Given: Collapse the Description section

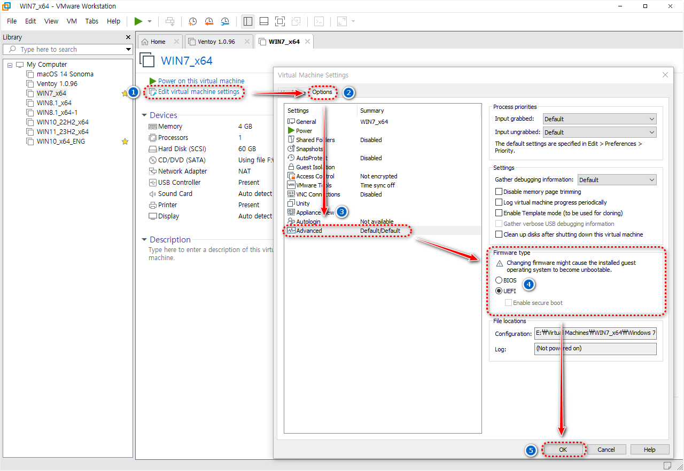Looking at the screenshot, I should (x=144, y=240).
